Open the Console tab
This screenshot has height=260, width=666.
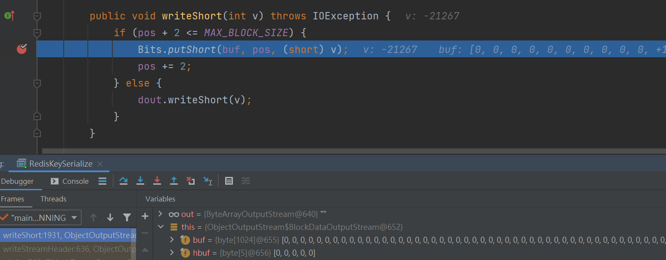(69, 181)
